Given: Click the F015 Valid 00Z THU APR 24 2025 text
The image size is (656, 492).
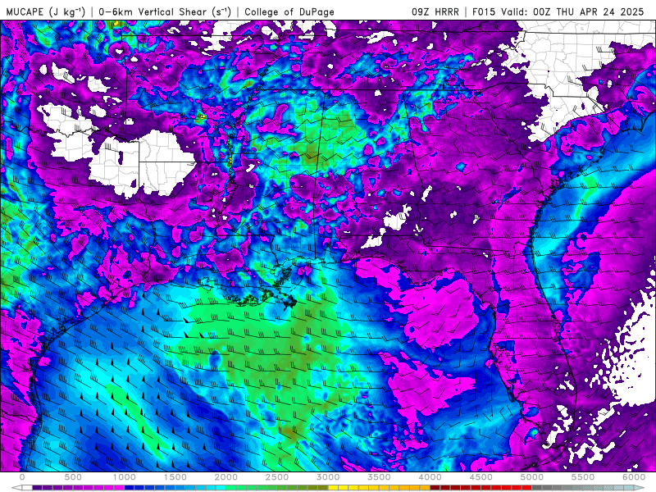Looking at the screenshot, I should click(x=558, y=11).
